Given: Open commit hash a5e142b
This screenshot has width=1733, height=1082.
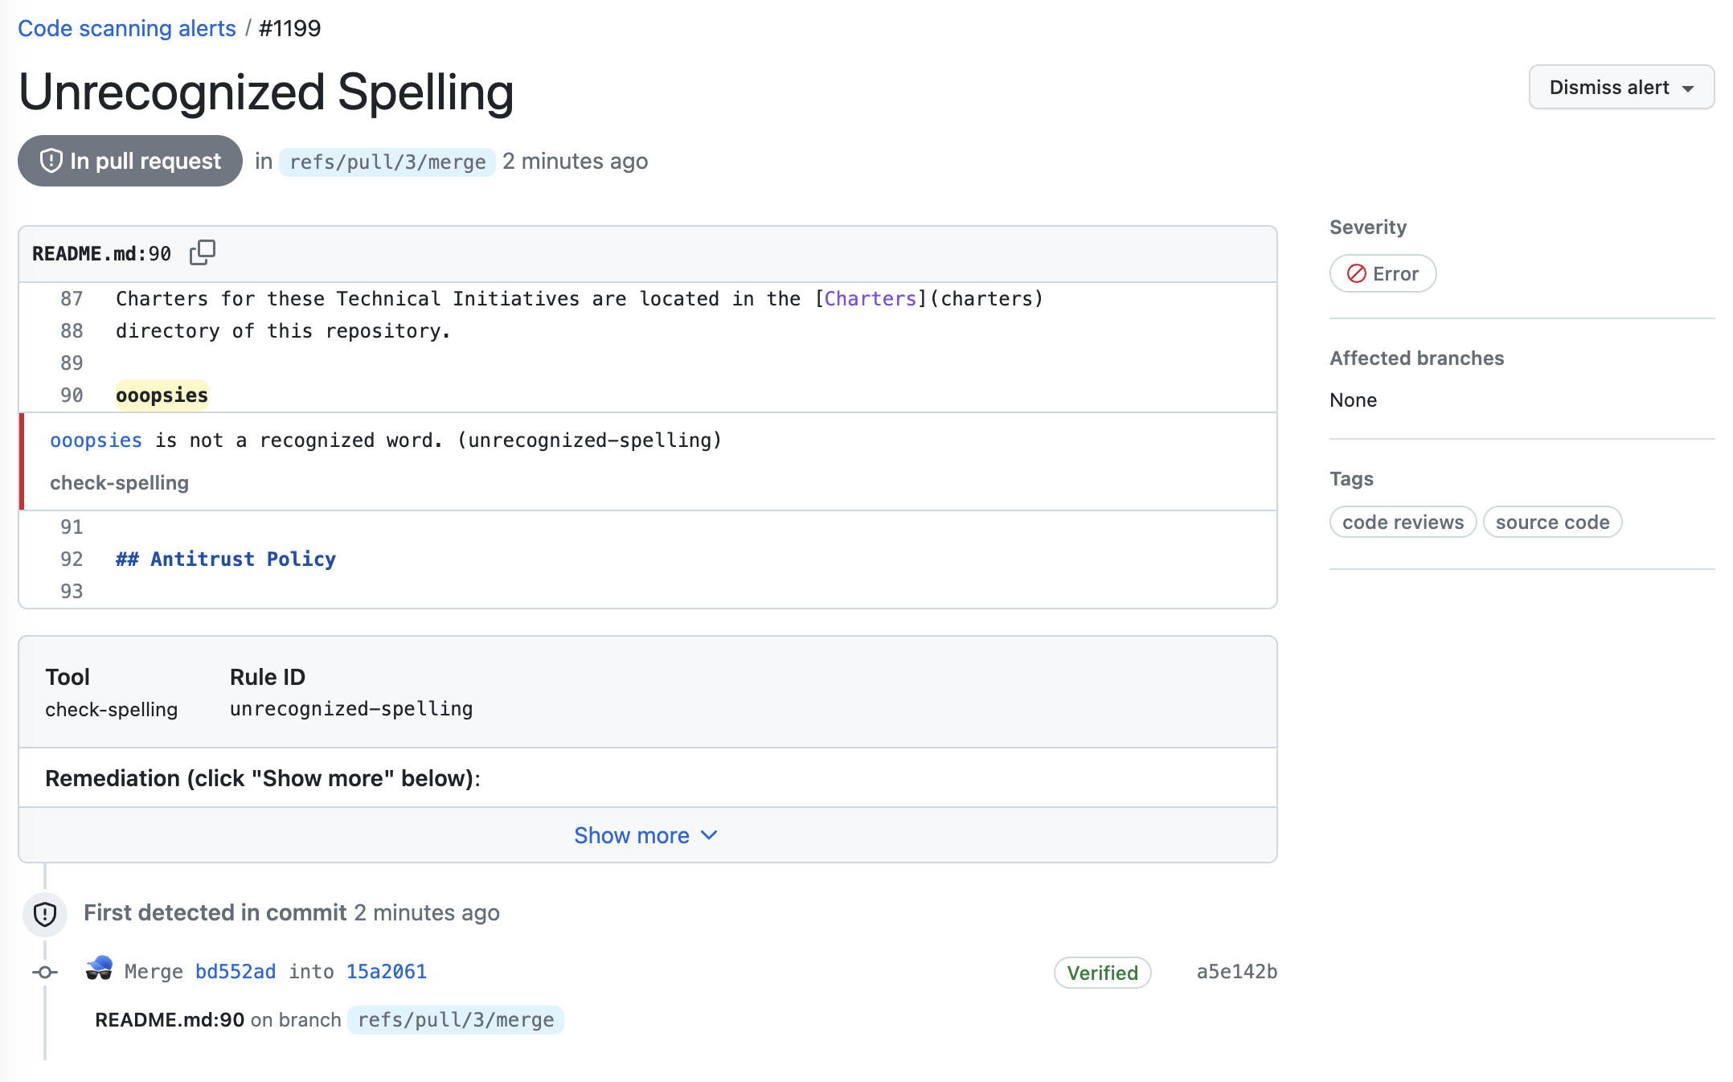Looking at the screenshot, I should (x=1236, y=971).
